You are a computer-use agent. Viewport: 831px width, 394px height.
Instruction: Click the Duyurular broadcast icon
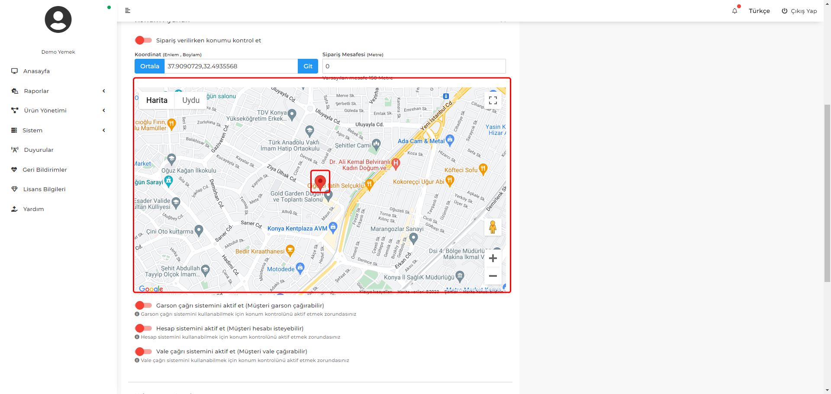(x=15, y=150)
